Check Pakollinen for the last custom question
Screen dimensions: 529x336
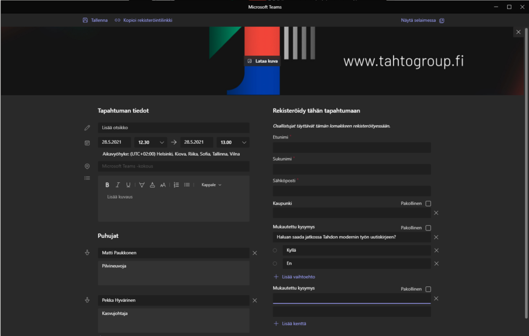tap(428, 289)
